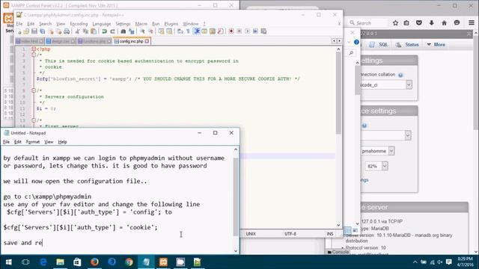Open the Status tab in phpMyAdmin

[x=407, y=45]
